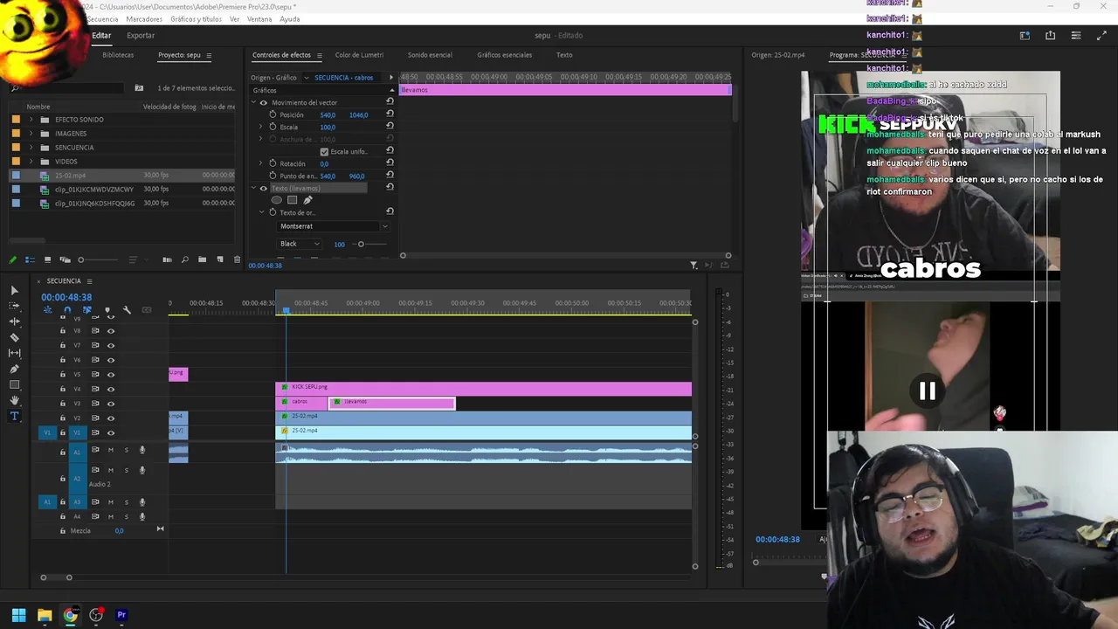Open Premiere Pro from the Windows taskbar
The height and width of the screenshot is (629, 1118).
pos(121,615)
